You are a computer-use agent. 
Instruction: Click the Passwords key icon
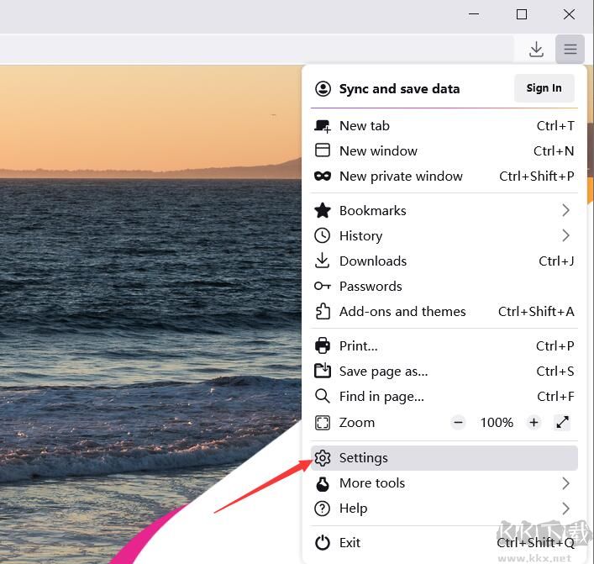coord(323,287)
